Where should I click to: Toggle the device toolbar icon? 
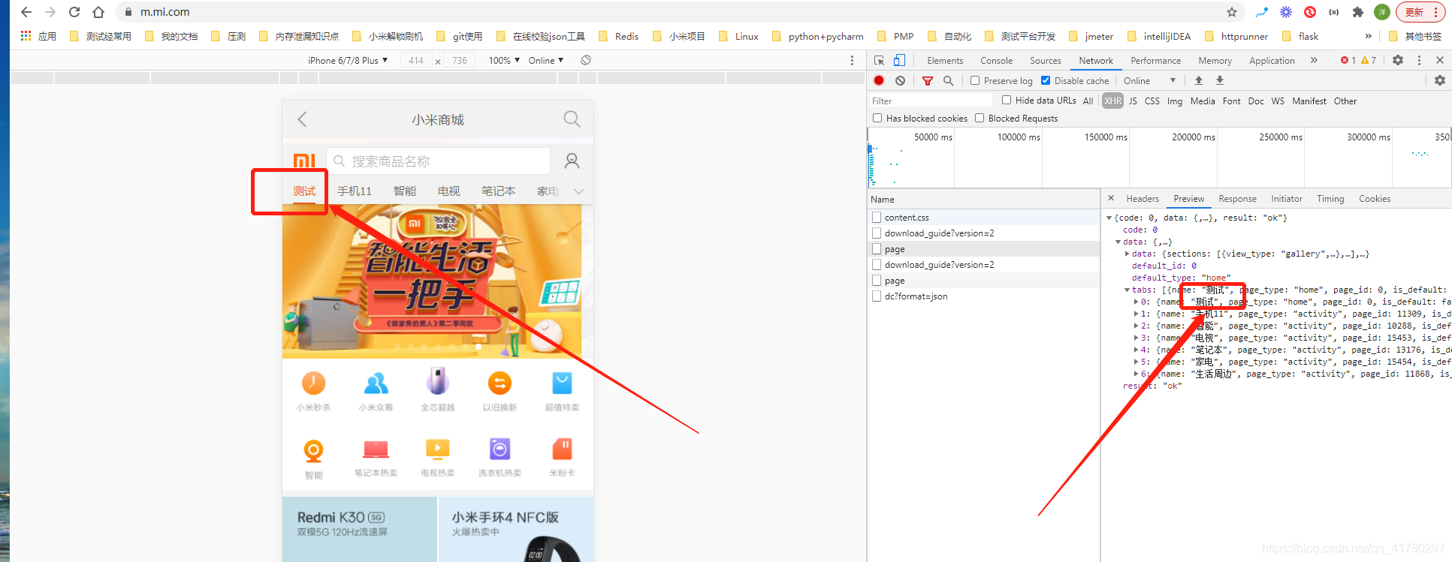(x=899, y=60)
